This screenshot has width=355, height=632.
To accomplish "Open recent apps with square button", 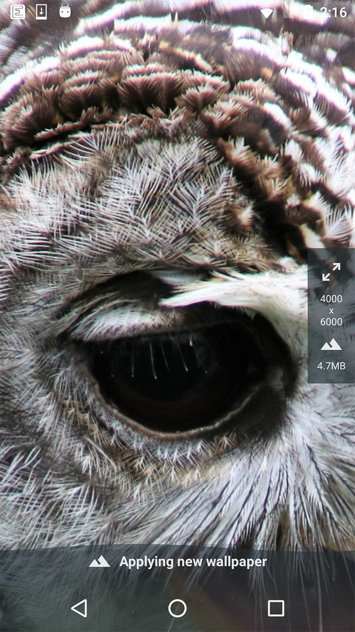I will (276, 608).
